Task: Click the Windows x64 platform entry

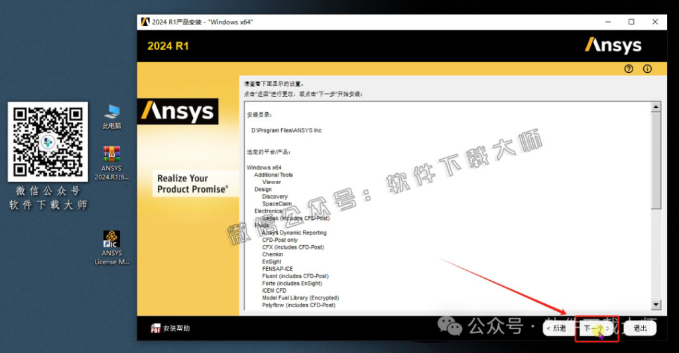Action: (264, 168)
